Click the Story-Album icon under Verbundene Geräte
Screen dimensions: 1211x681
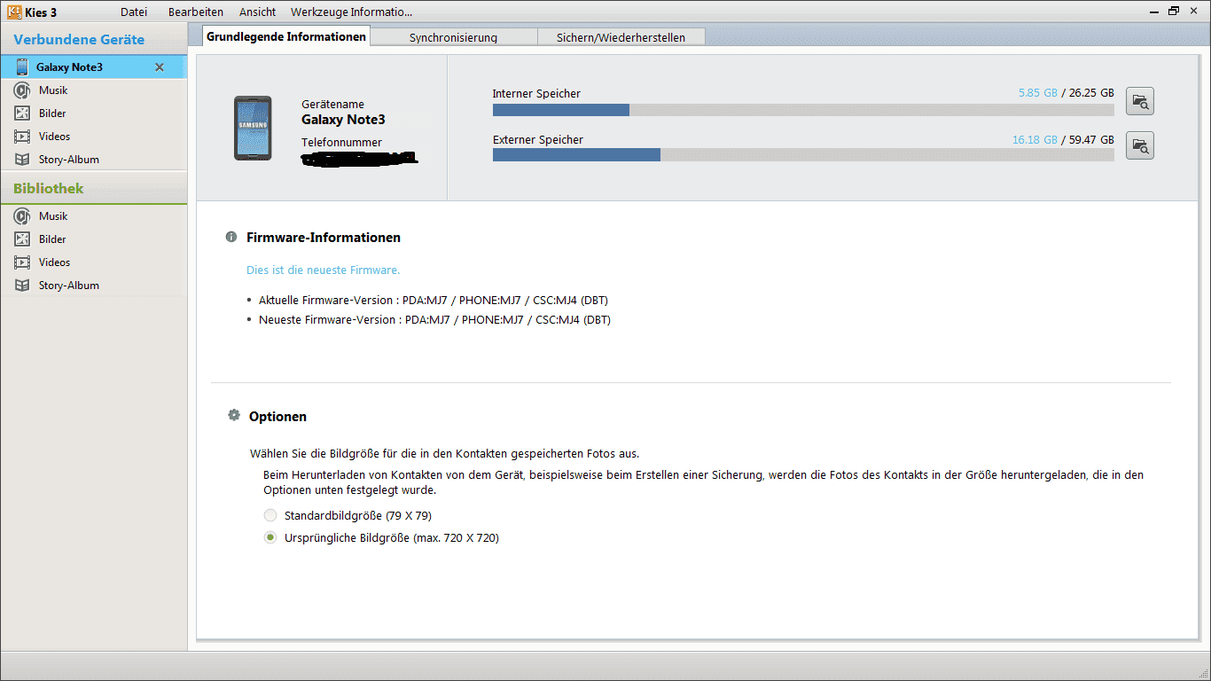(x=22, y=160)
